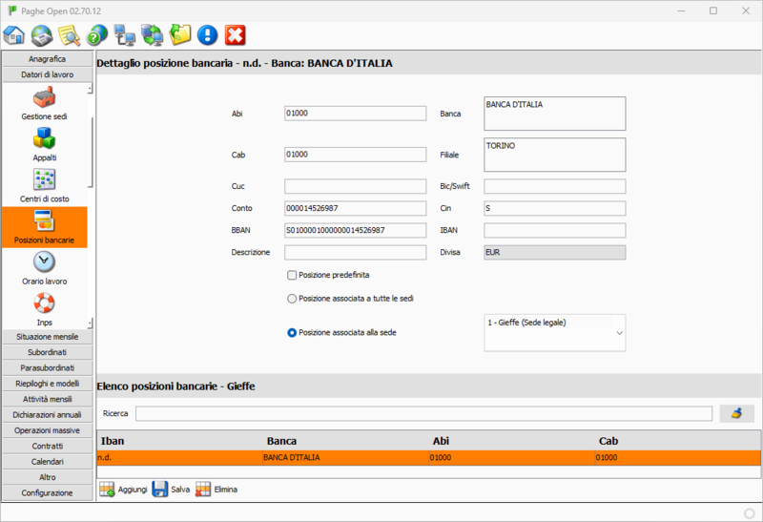Enable Posizione predefinita checkbox
The image size is (763, 522).
tap(293, 275)
